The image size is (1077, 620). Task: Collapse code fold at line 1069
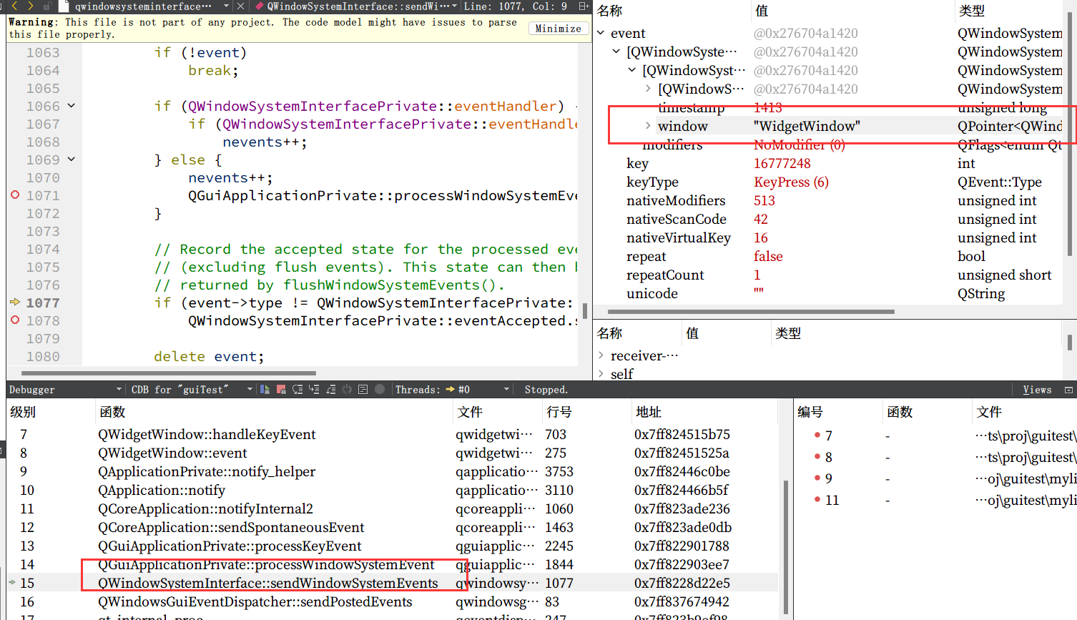[x=72, y=159]
